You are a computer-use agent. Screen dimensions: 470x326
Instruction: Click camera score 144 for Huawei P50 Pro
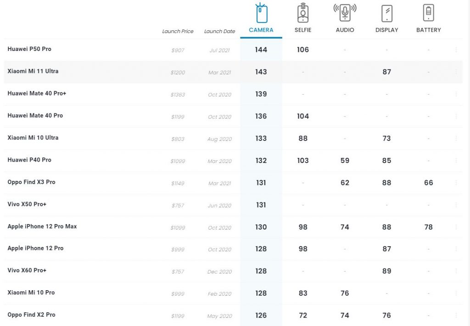click(261, 50)
